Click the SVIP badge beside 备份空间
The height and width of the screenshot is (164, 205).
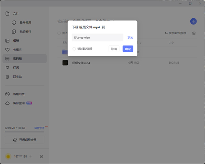[29, 103]
